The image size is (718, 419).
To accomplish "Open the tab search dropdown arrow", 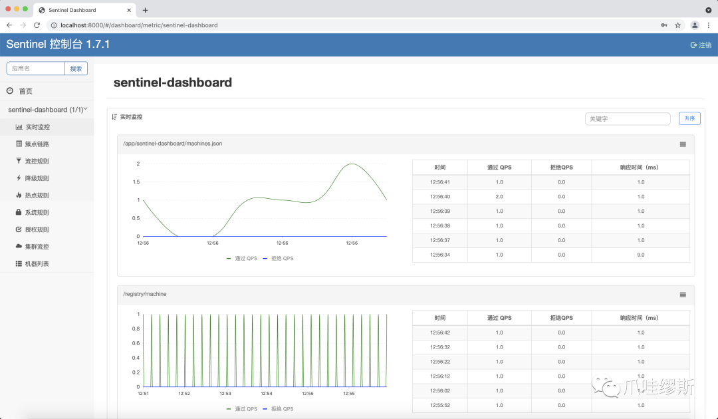I will [709, 10].
